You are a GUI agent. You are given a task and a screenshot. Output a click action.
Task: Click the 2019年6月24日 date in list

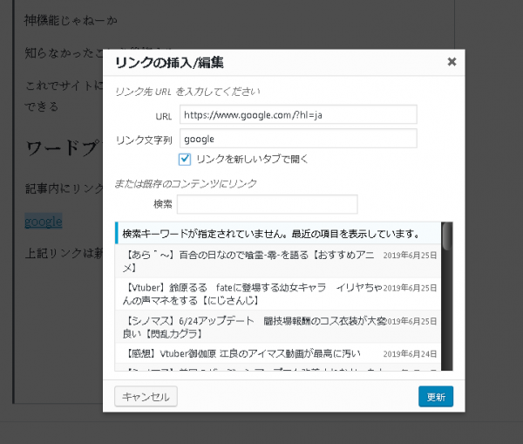coord(411,354)
